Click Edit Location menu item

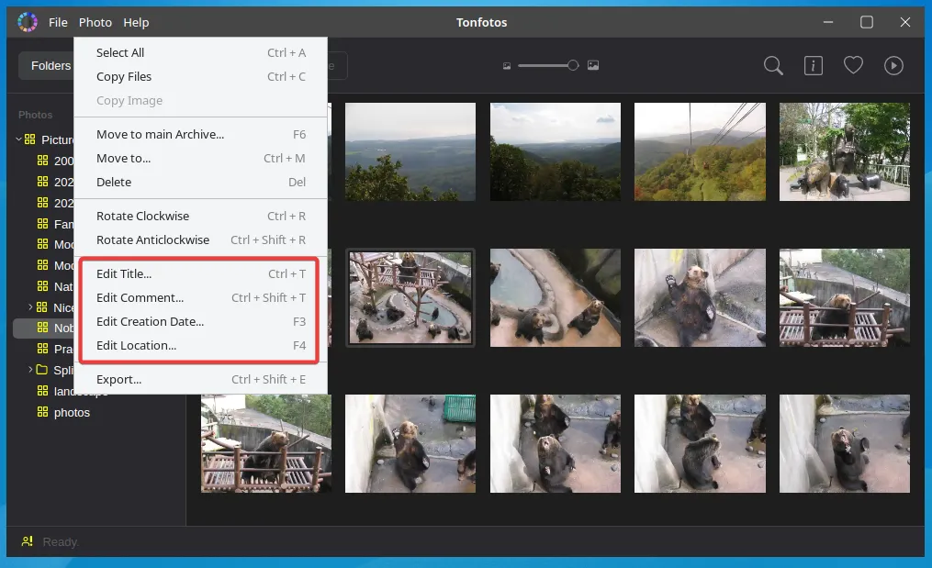click(x=136, y=345)
